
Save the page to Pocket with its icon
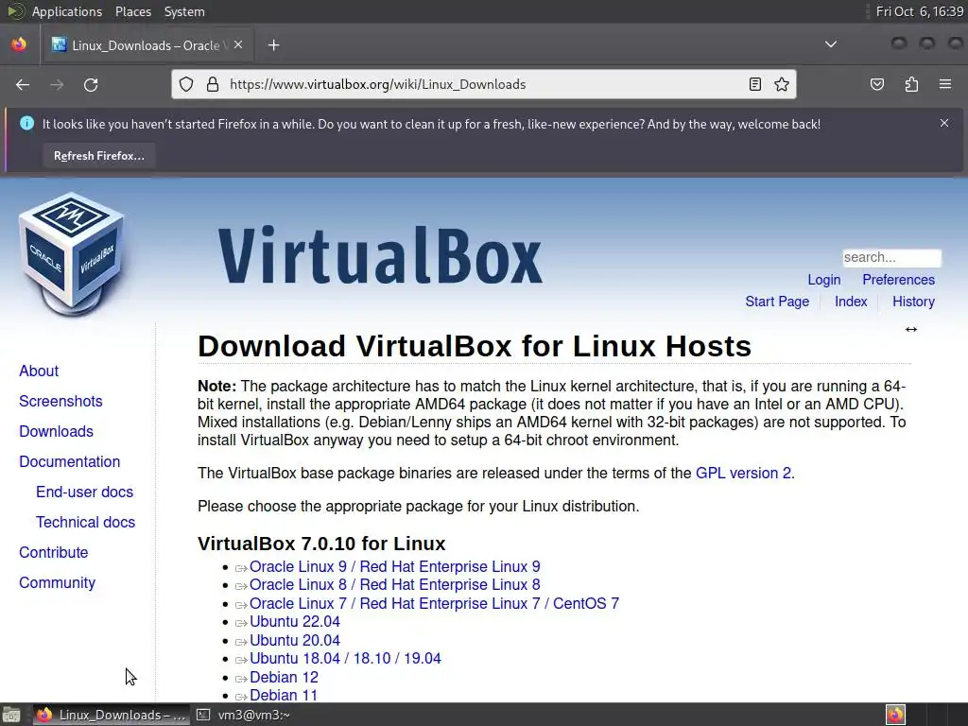click(877, 84)
